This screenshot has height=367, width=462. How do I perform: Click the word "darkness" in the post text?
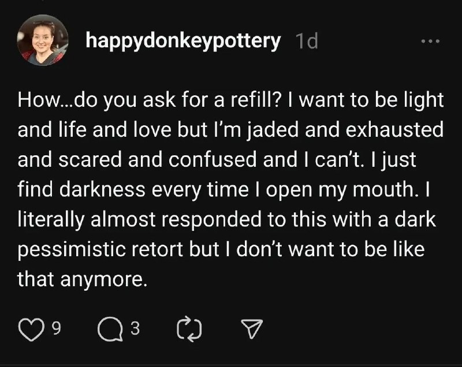pyautogui.click(x=102, y=189)
